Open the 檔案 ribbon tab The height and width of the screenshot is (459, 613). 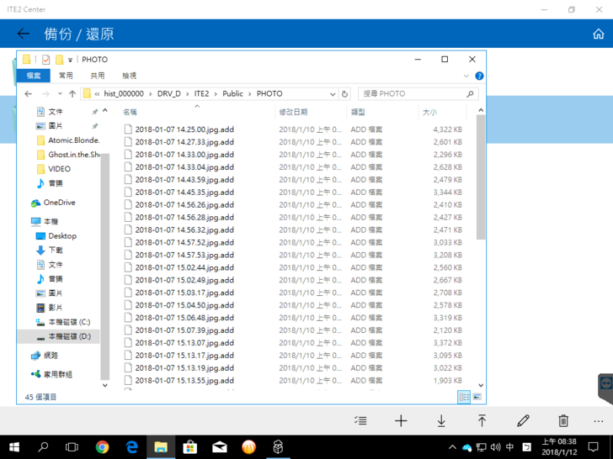point(34,76)
